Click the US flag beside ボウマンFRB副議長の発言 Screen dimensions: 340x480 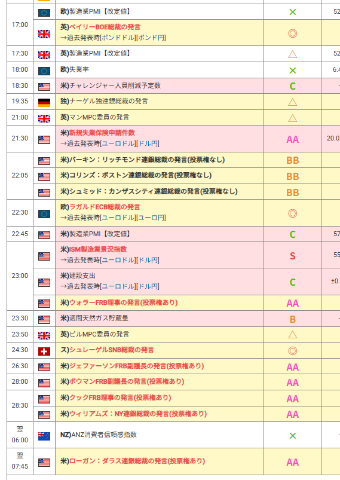[44, 383]
